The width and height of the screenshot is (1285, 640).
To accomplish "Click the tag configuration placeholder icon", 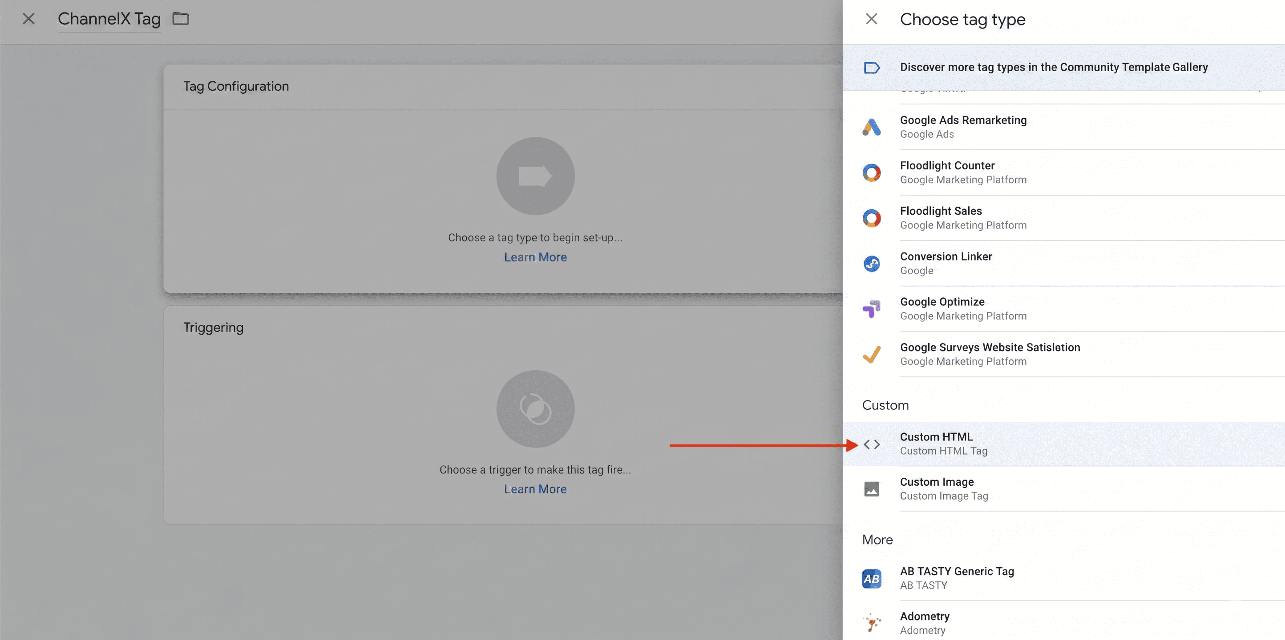I will 535,176.
